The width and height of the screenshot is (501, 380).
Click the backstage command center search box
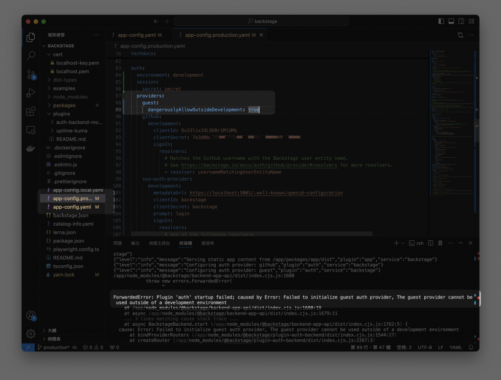(262, 21)
